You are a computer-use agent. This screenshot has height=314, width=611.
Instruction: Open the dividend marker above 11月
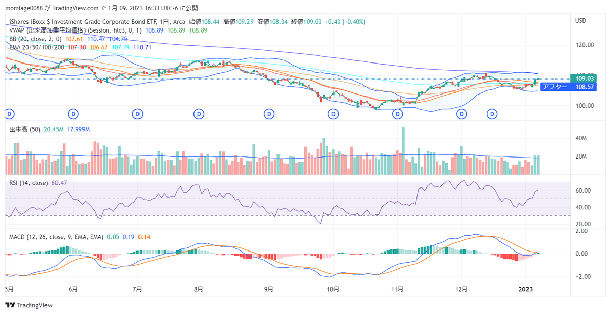coord(397,115)
